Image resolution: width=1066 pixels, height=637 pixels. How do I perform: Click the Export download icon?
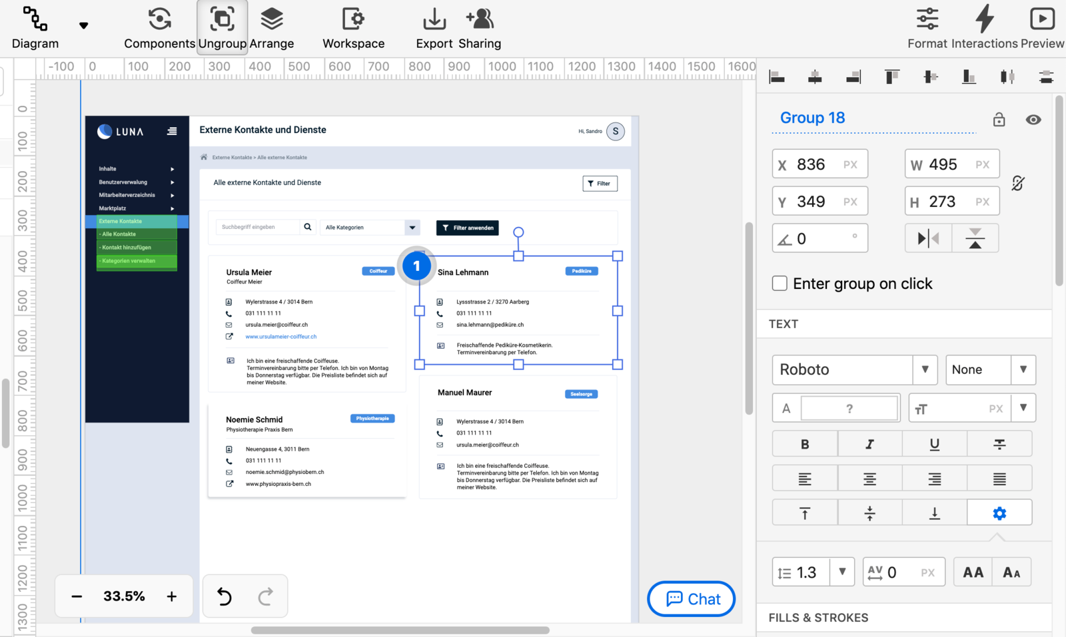[x=434, y=20]
